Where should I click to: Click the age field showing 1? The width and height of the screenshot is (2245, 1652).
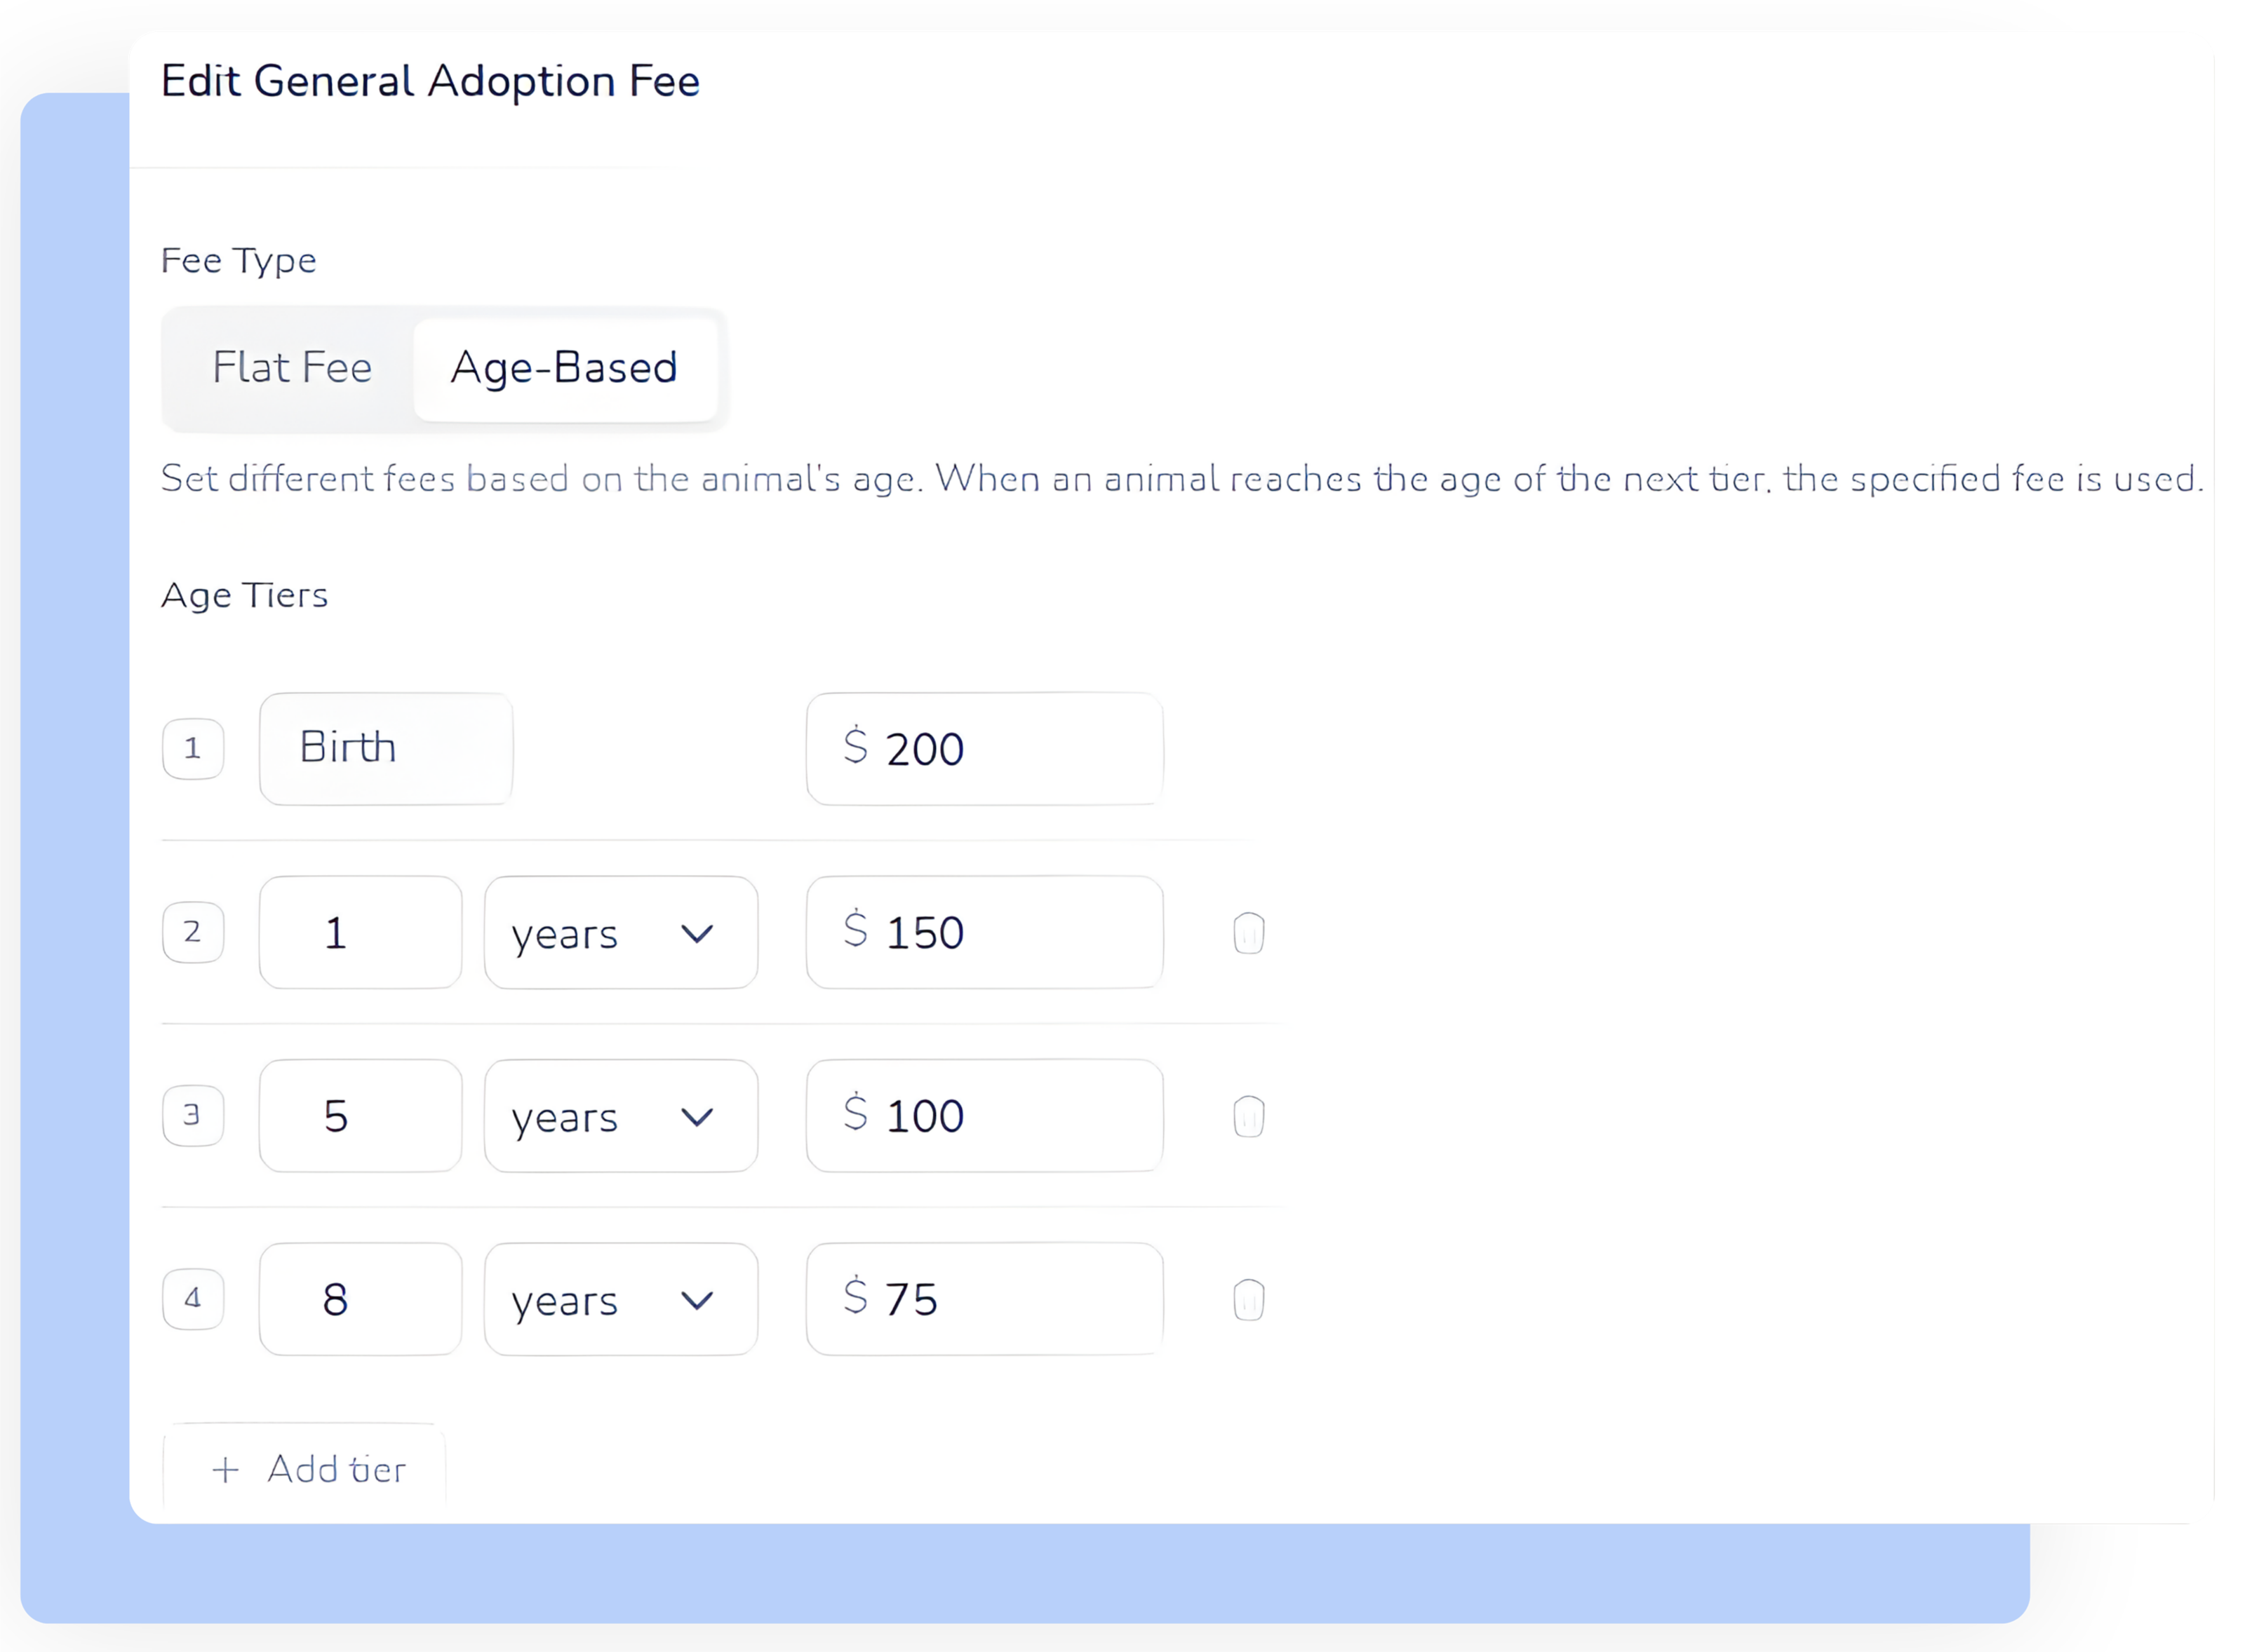tap(360, 933)
